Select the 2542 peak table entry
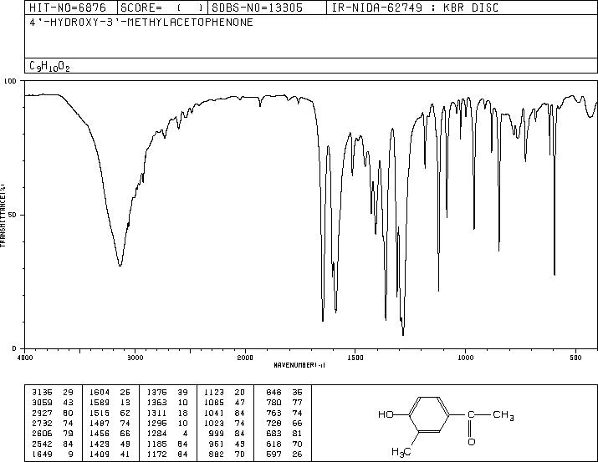Viewport: 598px width, 462px height. click(x=53, y=444)
